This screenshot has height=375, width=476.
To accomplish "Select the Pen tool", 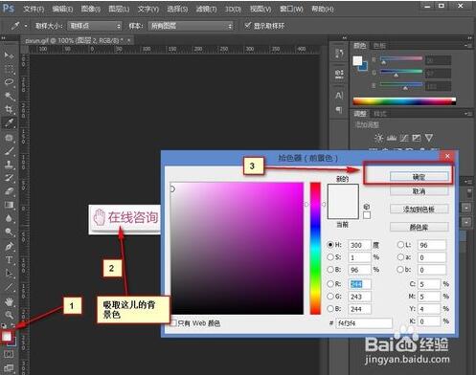I will click(x=9, y=246).
